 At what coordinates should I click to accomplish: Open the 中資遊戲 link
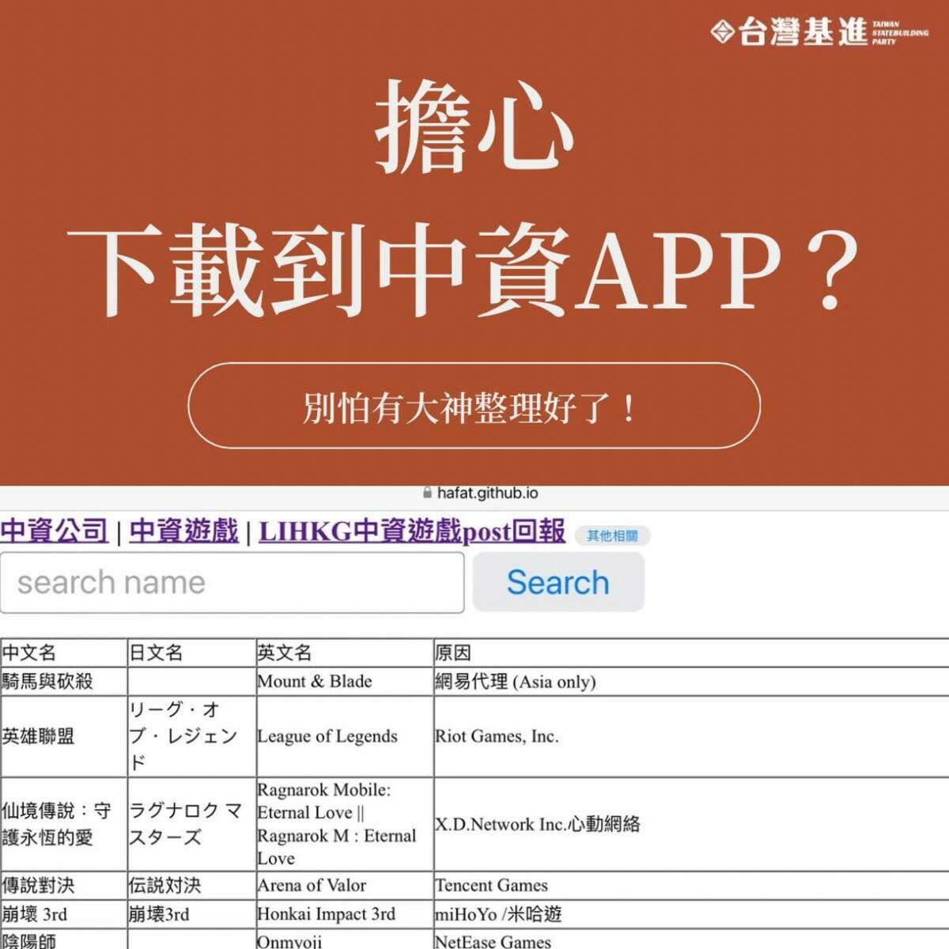[183, 531]
